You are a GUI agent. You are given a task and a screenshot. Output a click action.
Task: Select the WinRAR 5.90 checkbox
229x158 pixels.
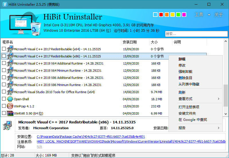(4, 113)
